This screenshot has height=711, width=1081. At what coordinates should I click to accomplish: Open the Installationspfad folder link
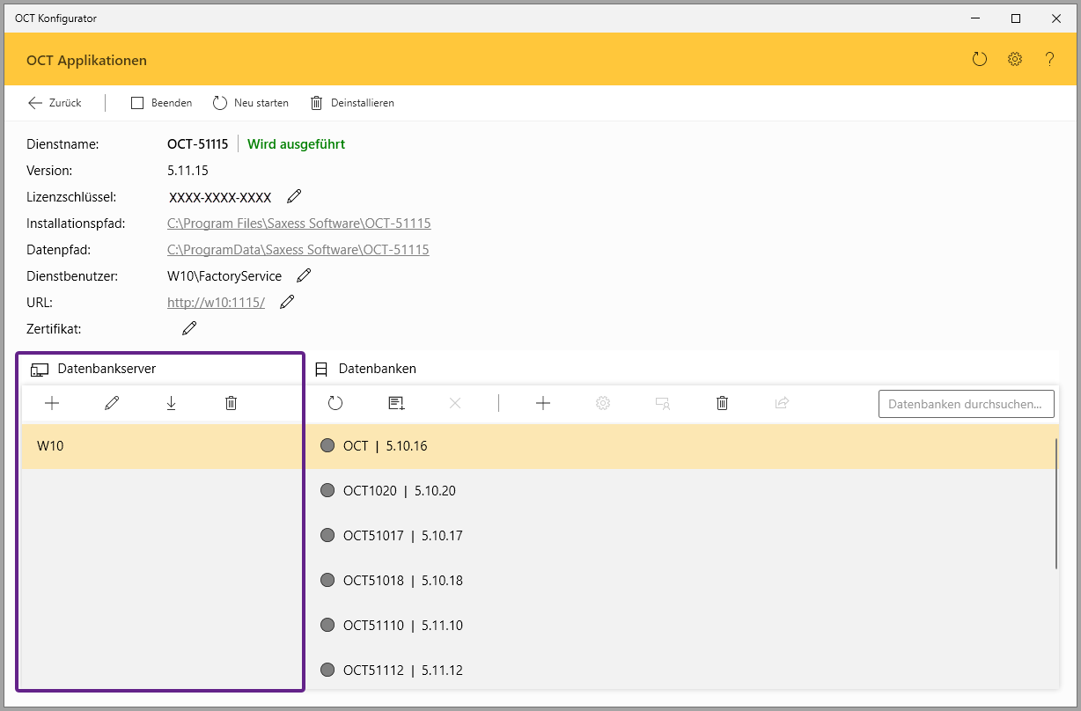(x=298, y=224)
